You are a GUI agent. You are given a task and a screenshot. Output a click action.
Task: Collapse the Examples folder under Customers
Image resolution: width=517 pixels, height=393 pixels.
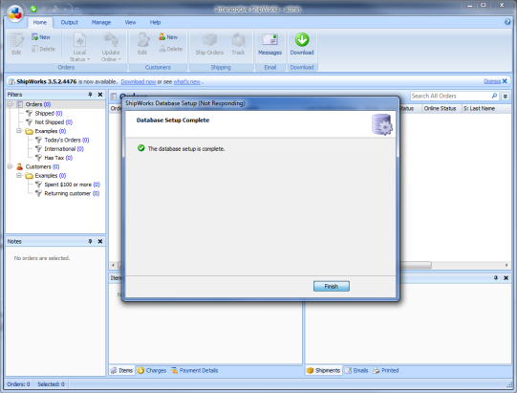(x=19, y=176)
